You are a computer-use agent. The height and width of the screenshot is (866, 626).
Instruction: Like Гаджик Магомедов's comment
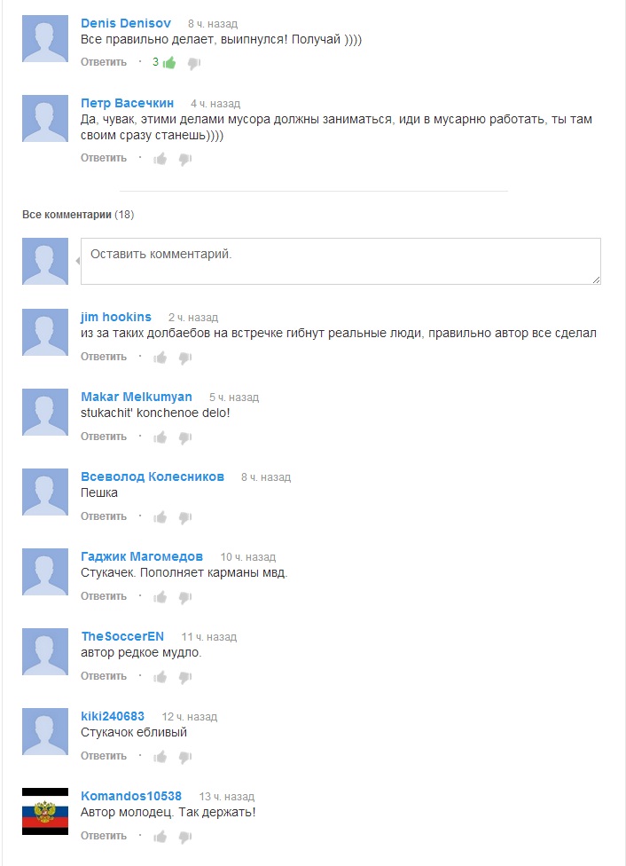pos(160,597)
